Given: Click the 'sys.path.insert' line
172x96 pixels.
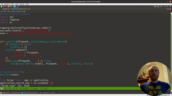Looking at the screenshot, I should pyautogui.click(x=25, y=31).
